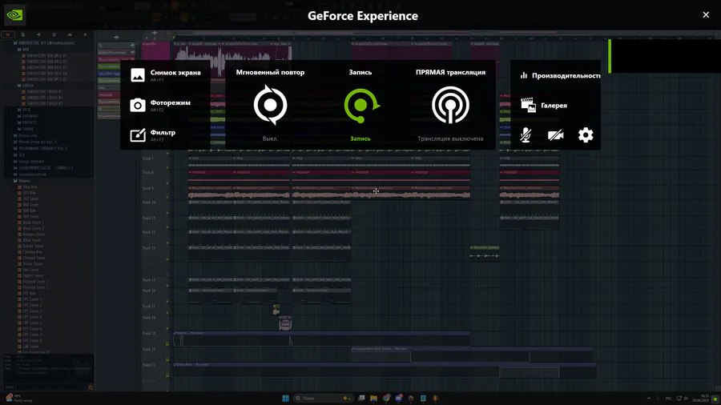Image resolution: width=721 pixels, height=405 pixels.
Task: Open the weather widget on the taskbar
Action: pyautogui.click(x=18, y=398)
